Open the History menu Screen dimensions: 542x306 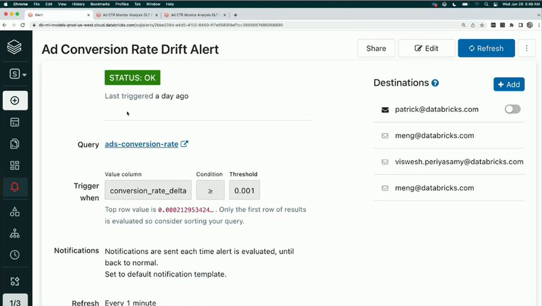[x=78, y=4]
